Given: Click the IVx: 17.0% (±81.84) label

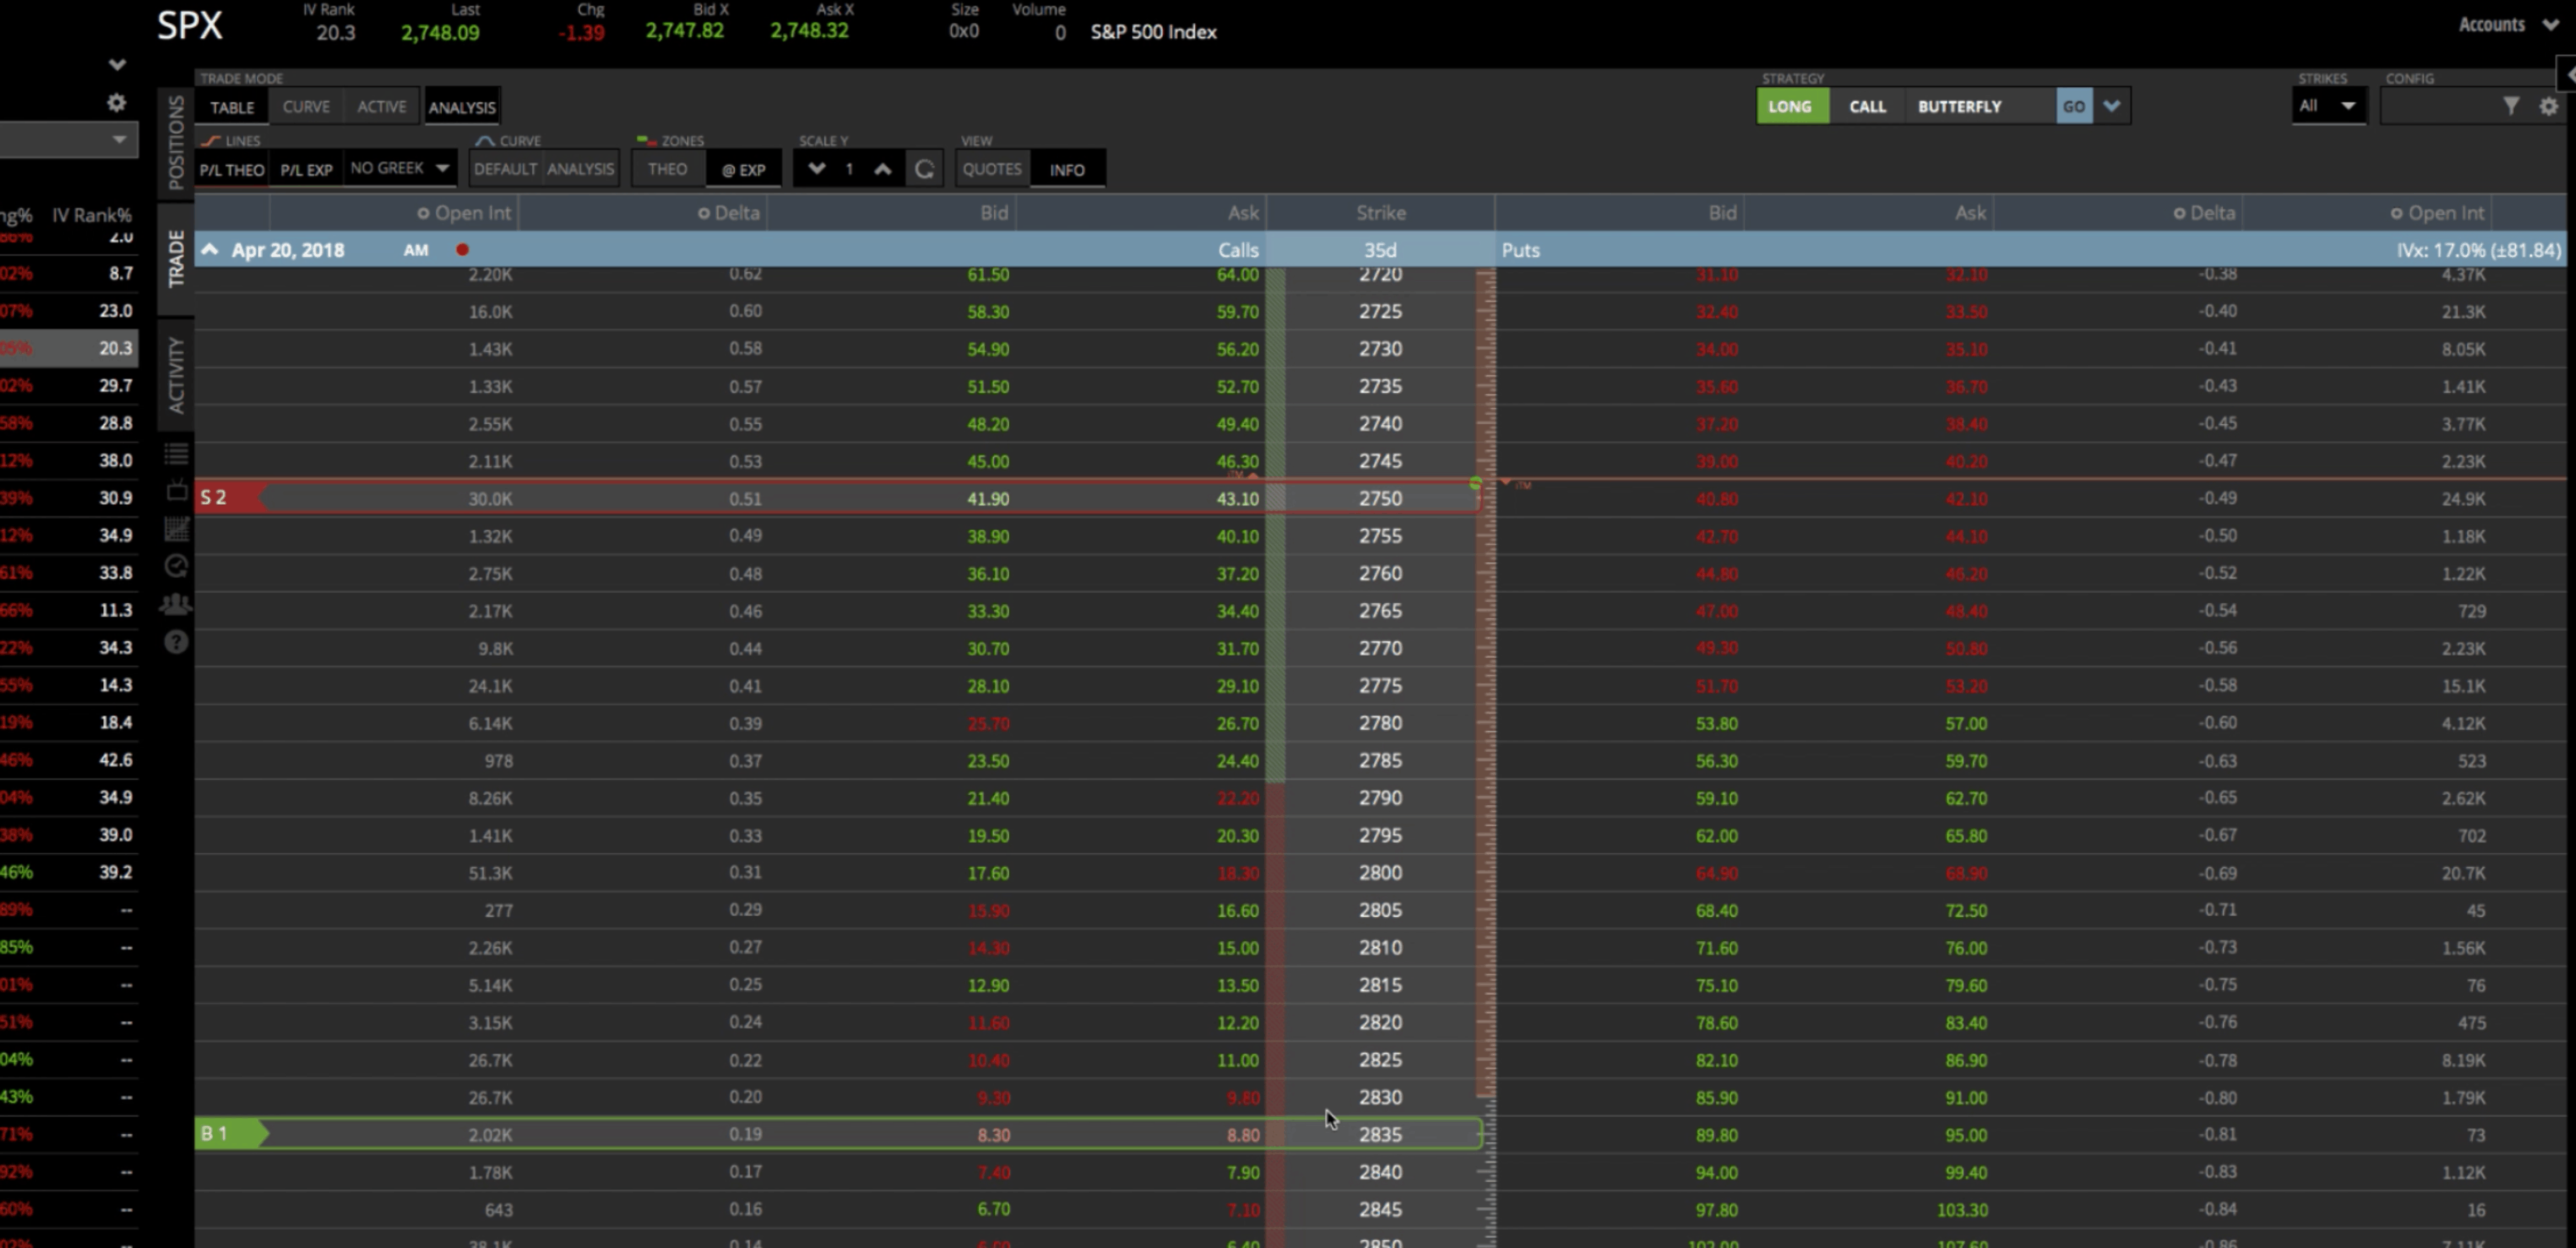Looking at the screenshot, I should [x=2479, y=250].
